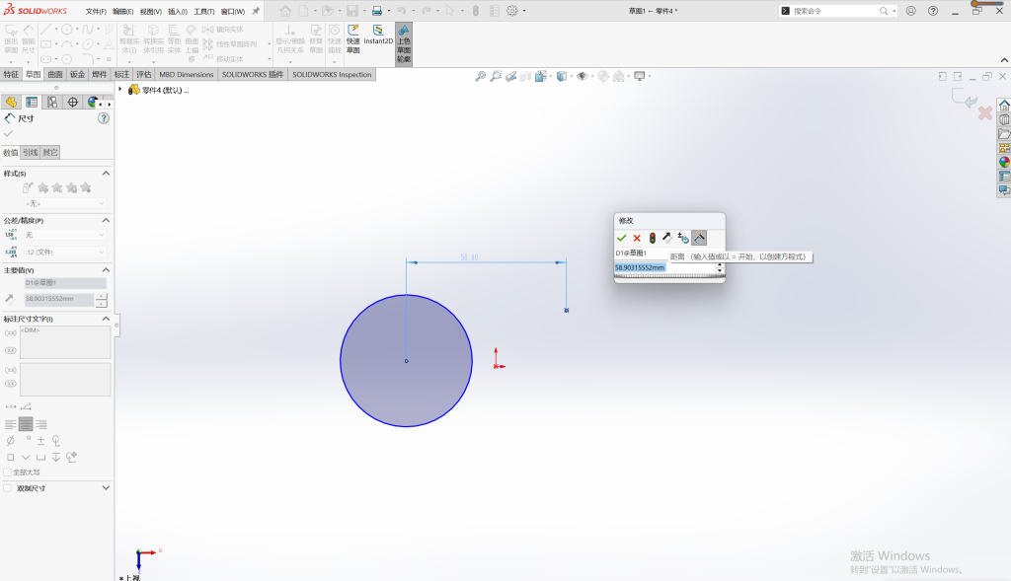Open the ConfigurationManager tab icon
Screen dimensions: 1011x581
52,103
